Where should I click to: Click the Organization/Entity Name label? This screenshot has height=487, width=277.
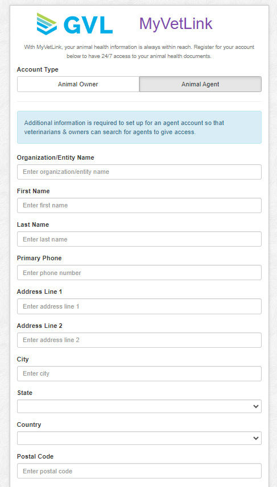coord(56,157)
